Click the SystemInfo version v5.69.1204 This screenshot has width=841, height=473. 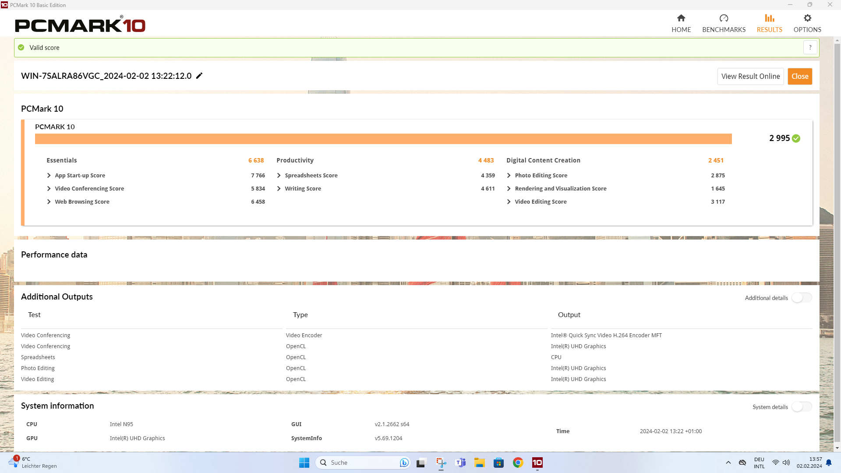(388, 438)
